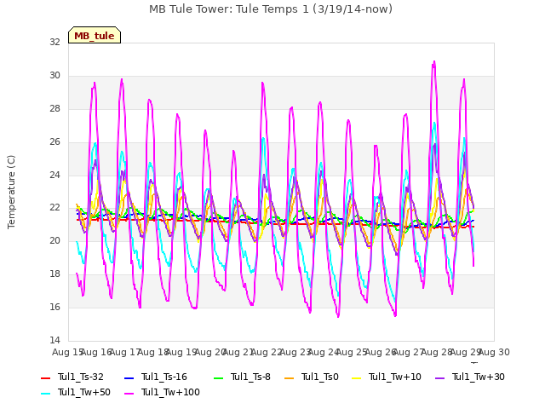
Task: Select the Tul1_Tw+100 legend label
Action: [170, 392]
